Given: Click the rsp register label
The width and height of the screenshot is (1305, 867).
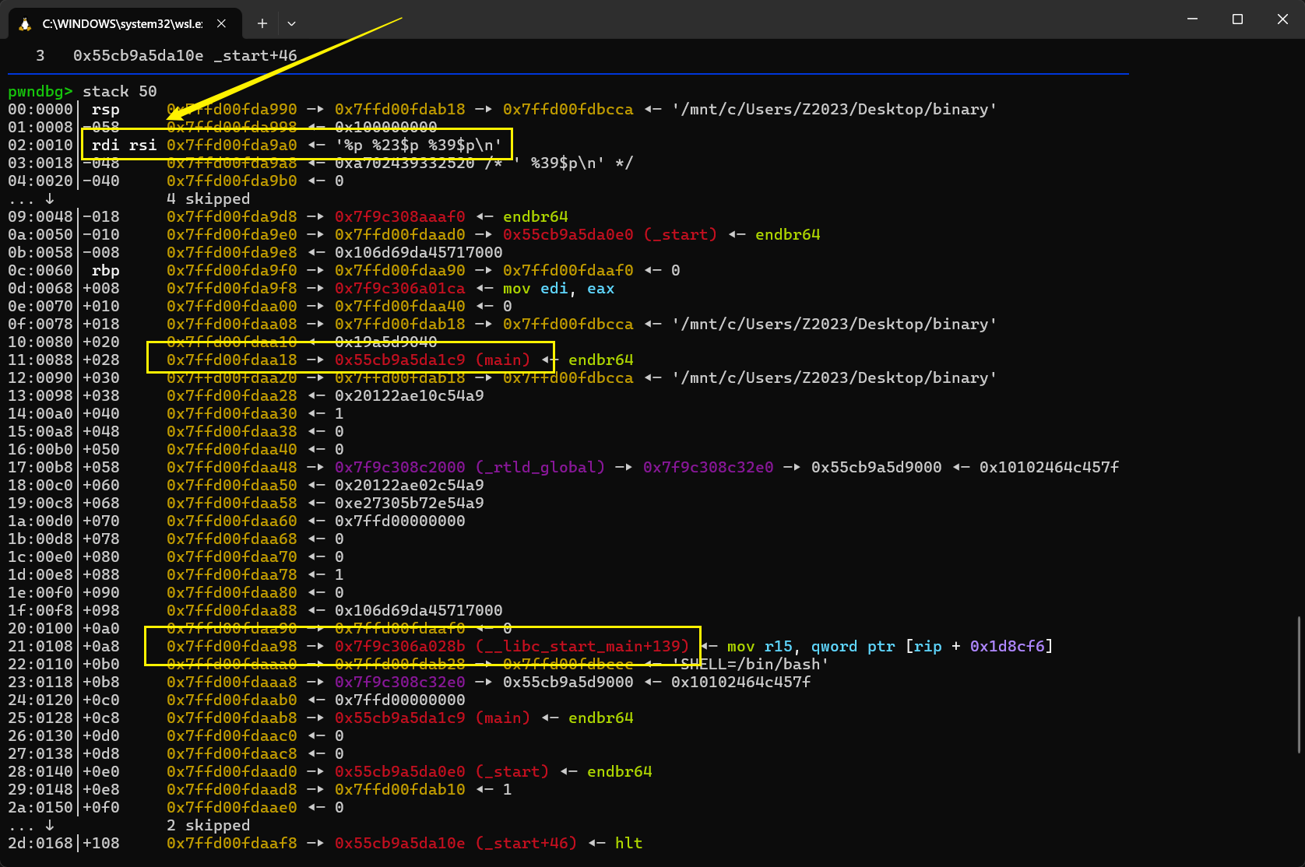Looking at the screenshot, I should pos(106,109).
